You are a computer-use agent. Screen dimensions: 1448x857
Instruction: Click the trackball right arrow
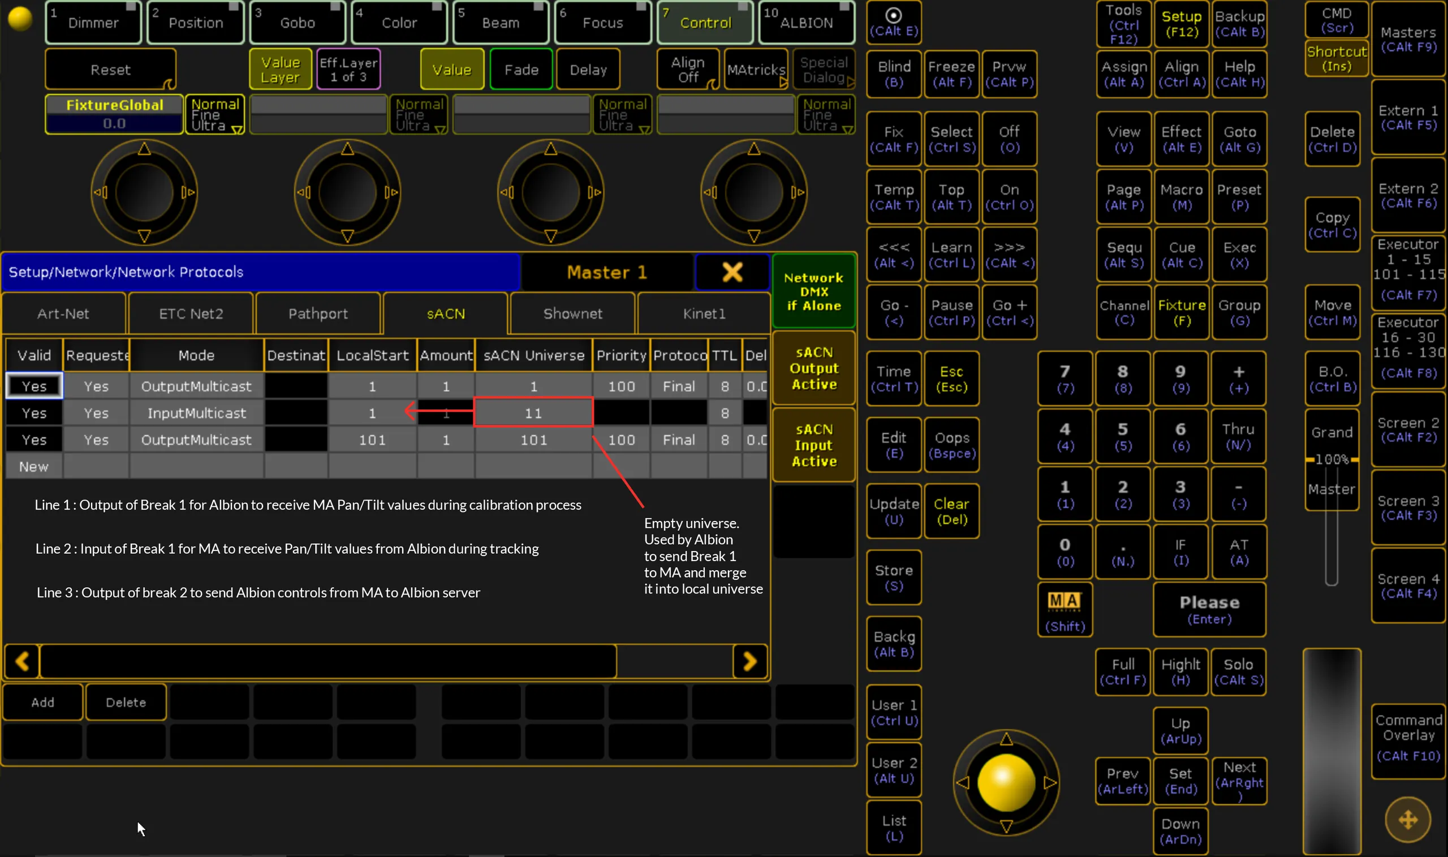[x=1050, y=782]
